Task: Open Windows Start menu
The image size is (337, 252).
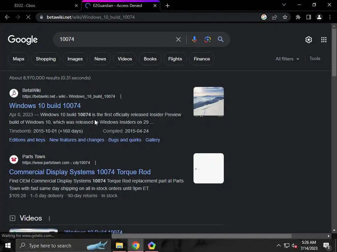Action: coord(8,245)
